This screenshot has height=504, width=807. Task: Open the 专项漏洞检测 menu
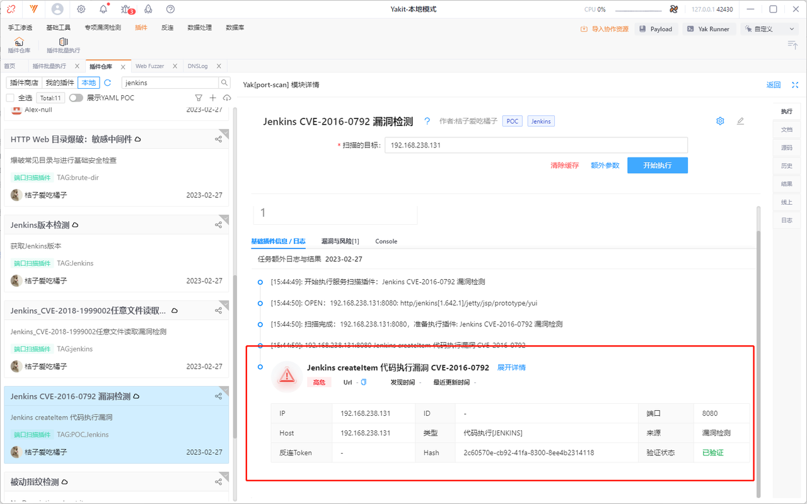point(103,28)
